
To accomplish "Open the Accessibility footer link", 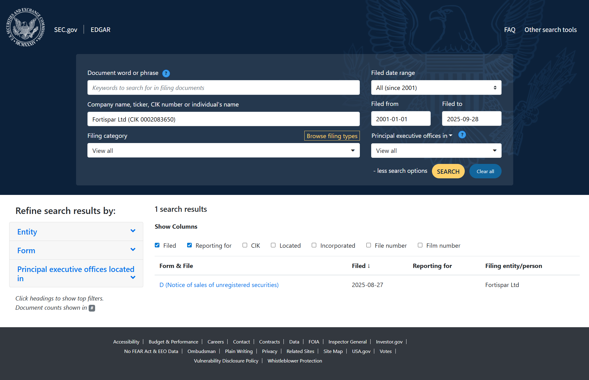I will 126,342.
